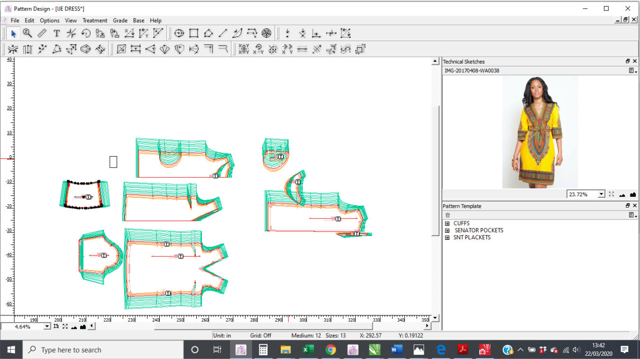
Task: Select the Text tool
Action: tap(56, 33)
